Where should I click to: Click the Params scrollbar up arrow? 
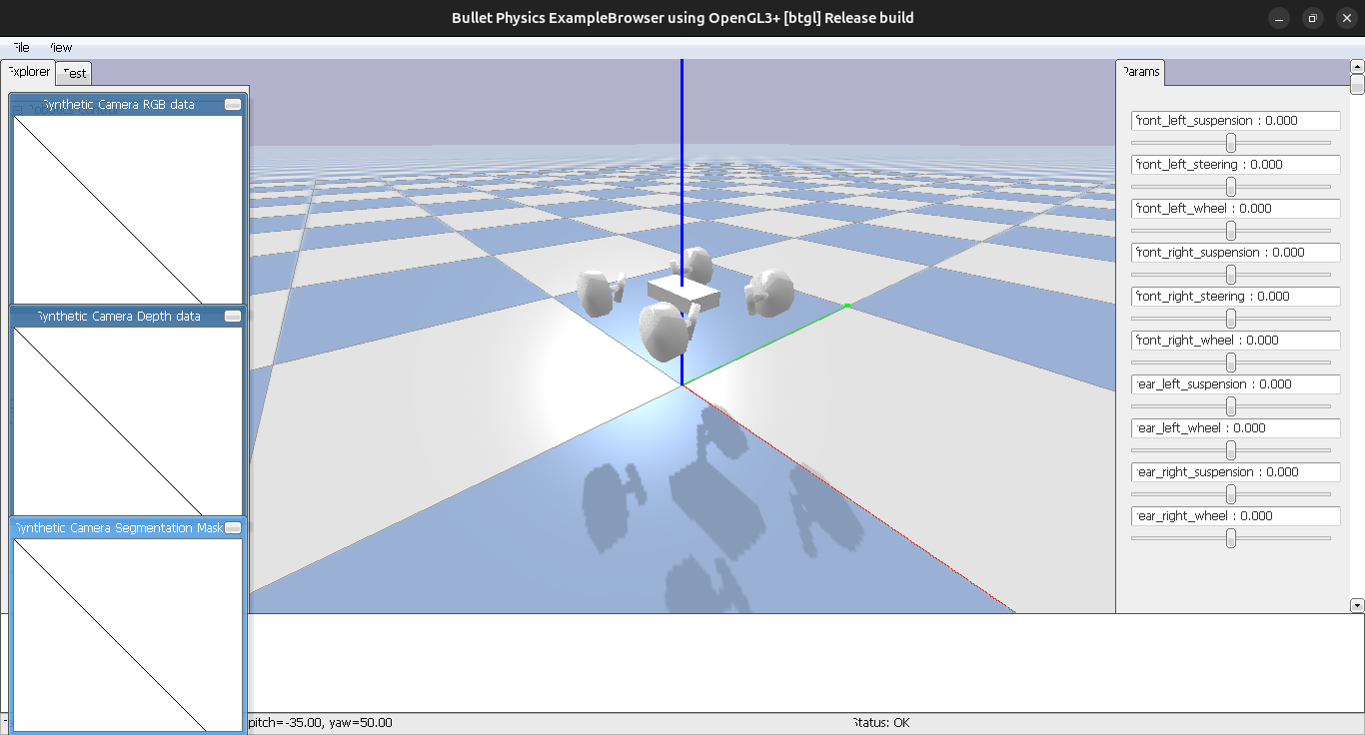(x=1357, y=66)
